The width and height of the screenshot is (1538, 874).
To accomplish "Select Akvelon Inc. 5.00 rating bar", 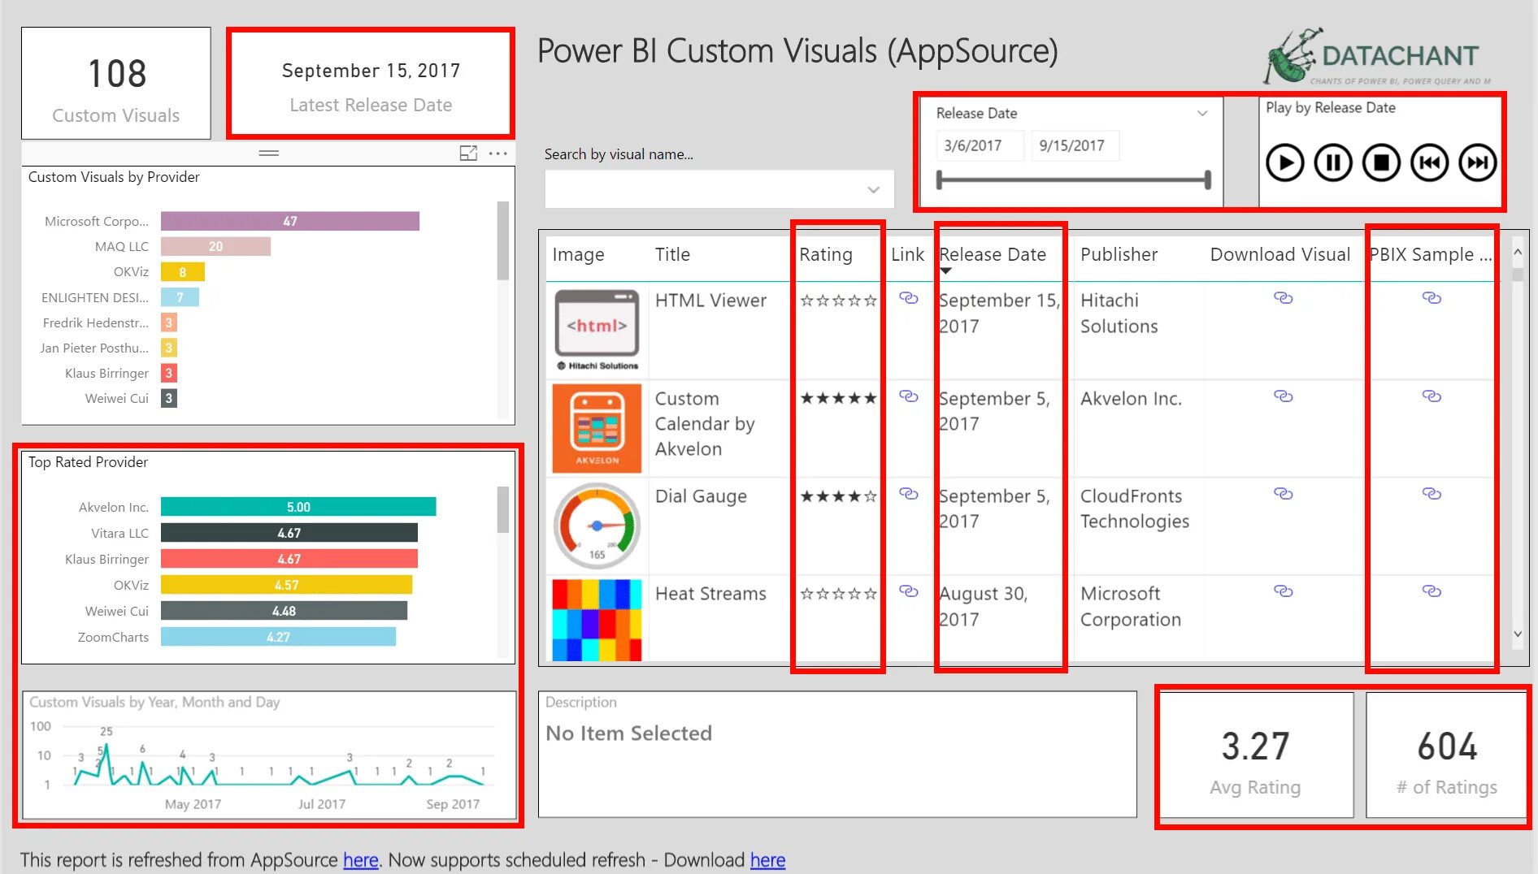I will [x=298, y=507].
